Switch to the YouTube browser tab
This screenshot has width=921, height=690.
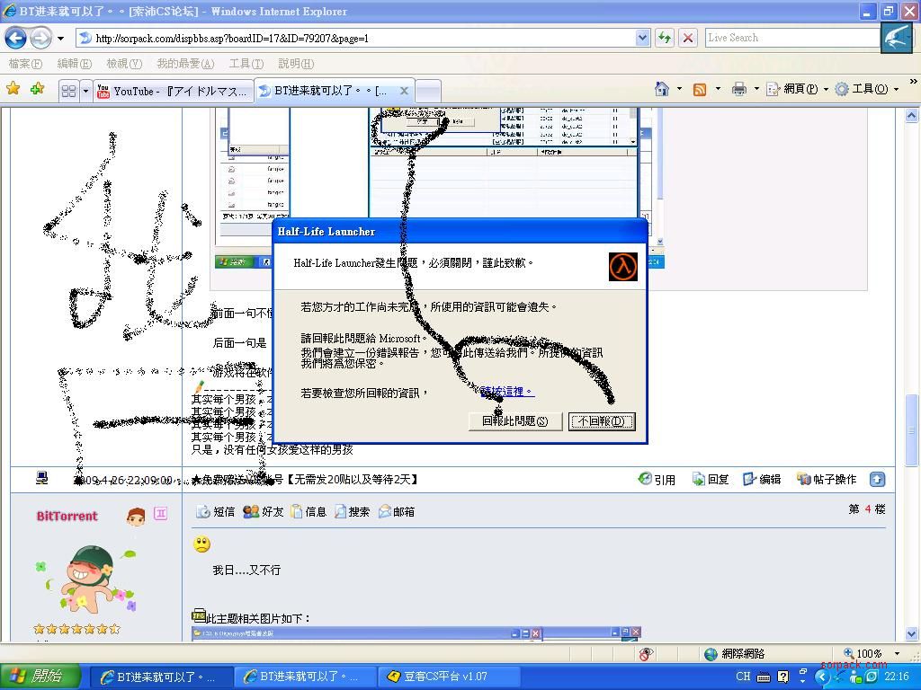[172, 91]
